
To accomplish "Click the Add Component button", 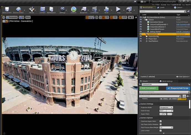I will point(149,88).
